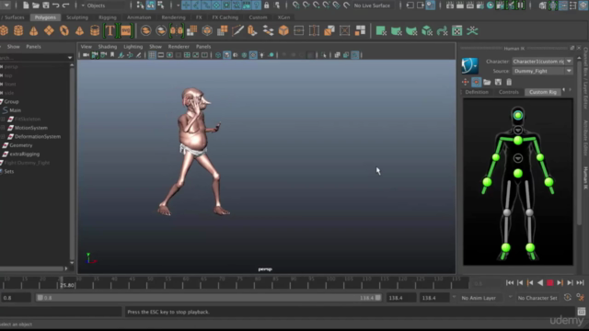The width and height of the screenshot is (589, 331).
Task: Toggle wireframe display in viewport toolbar
Action: pyautogui.click(x=218, y=55)
